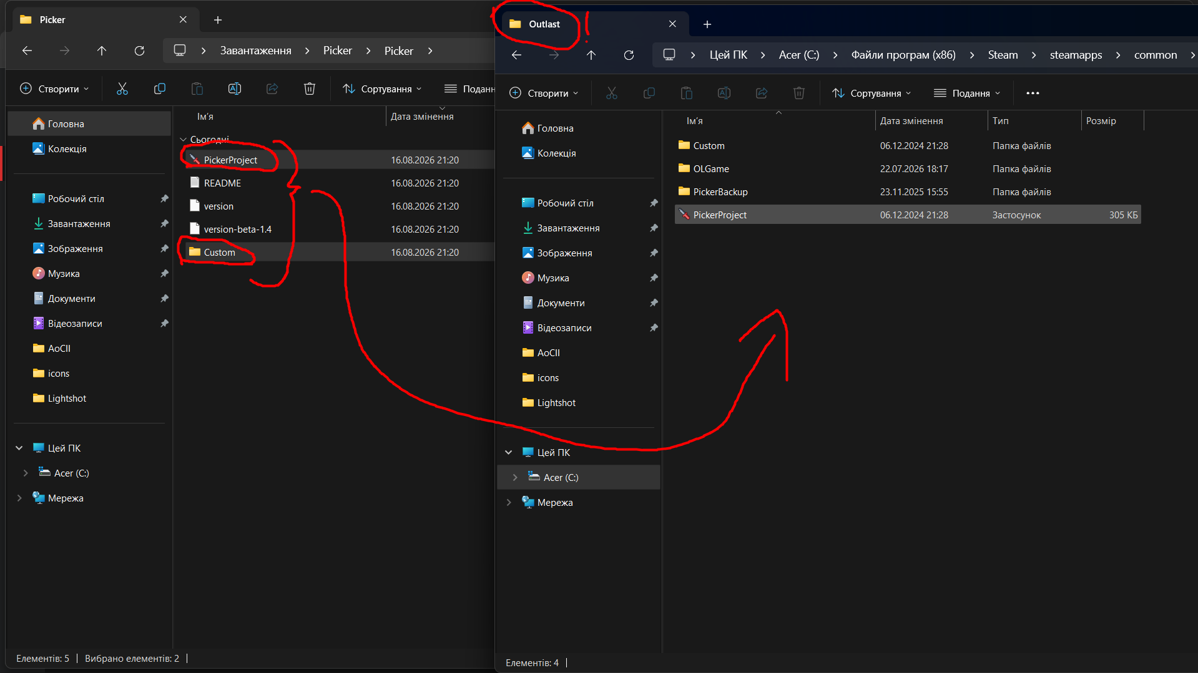1198x673 pixels.
Task: Go back in Picker window
Action: click(27, 51)
